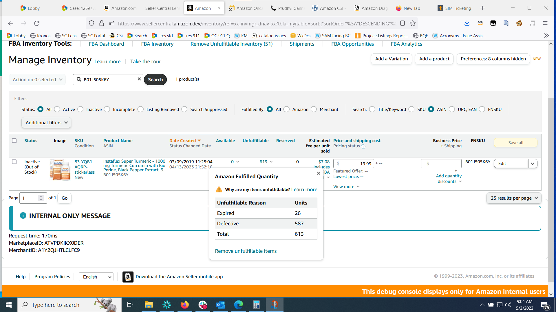
Task: Click the page number stepper arrows
Action: pyautogui.click(x=41, y=198)
